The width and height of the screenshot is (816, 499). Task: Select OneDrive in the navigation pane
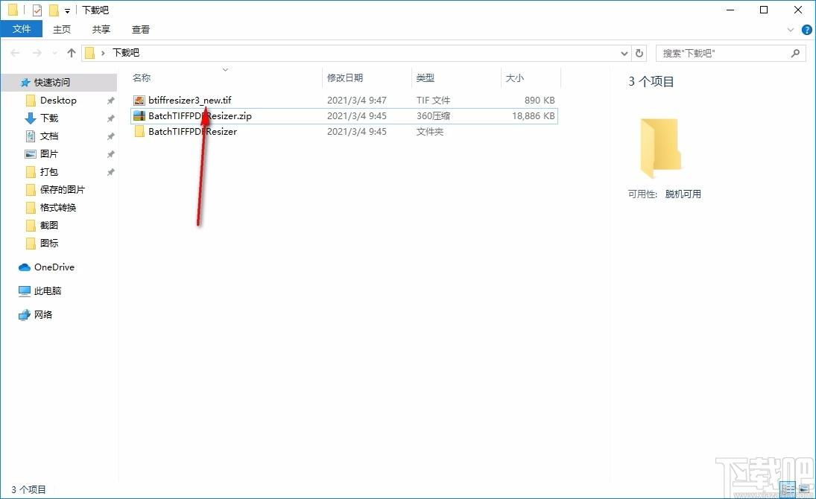click(x=54, y=267)
